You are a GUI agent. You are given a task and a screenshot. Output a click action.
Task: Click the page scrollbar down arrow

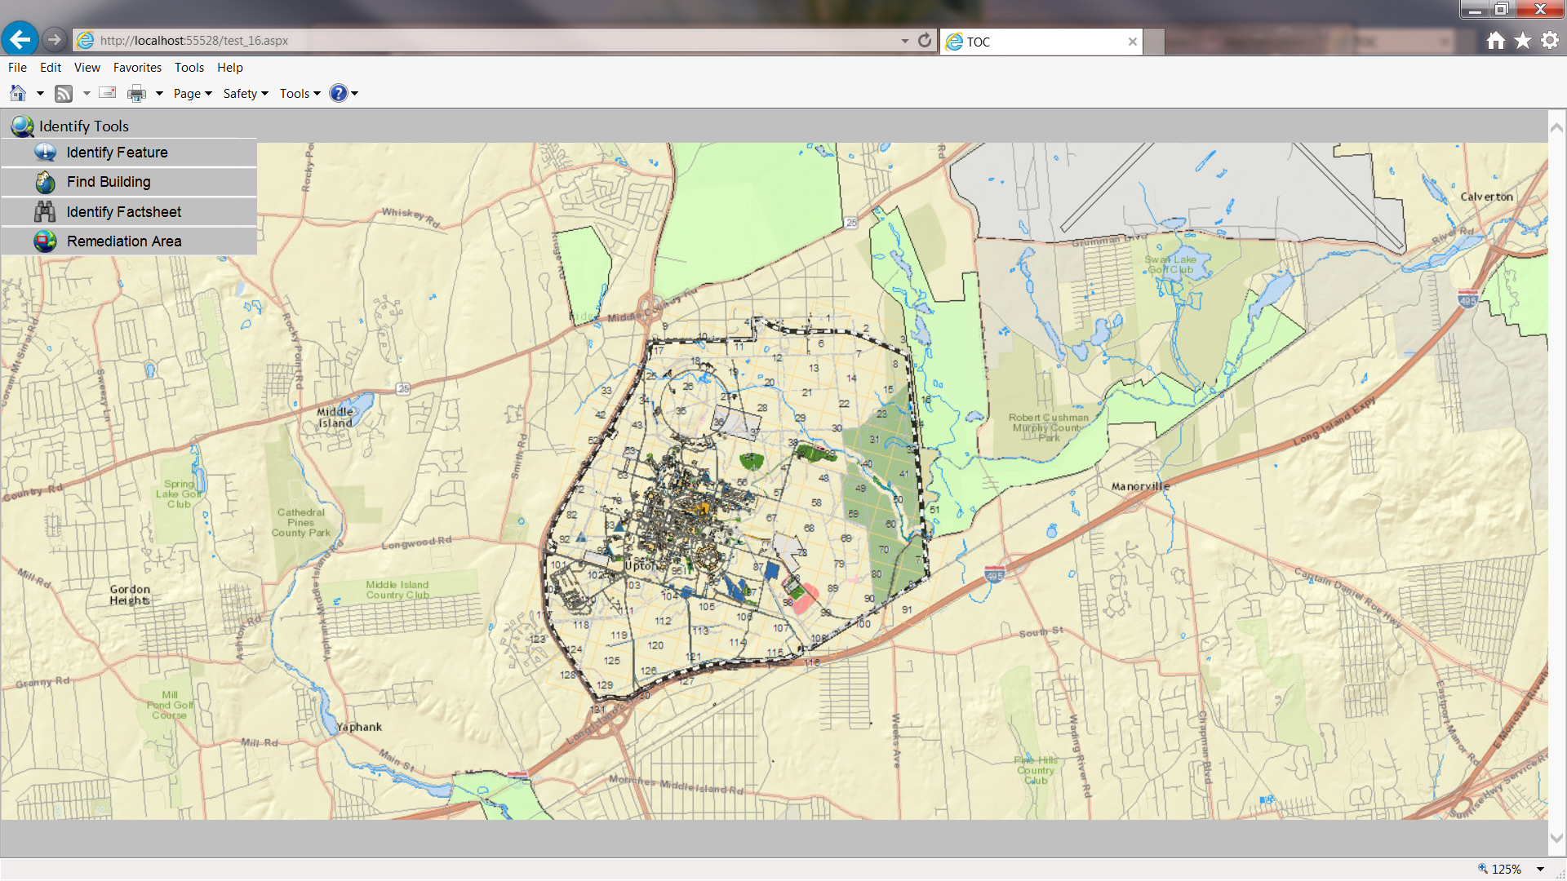pyautogui.click(x=1556, y=838)
